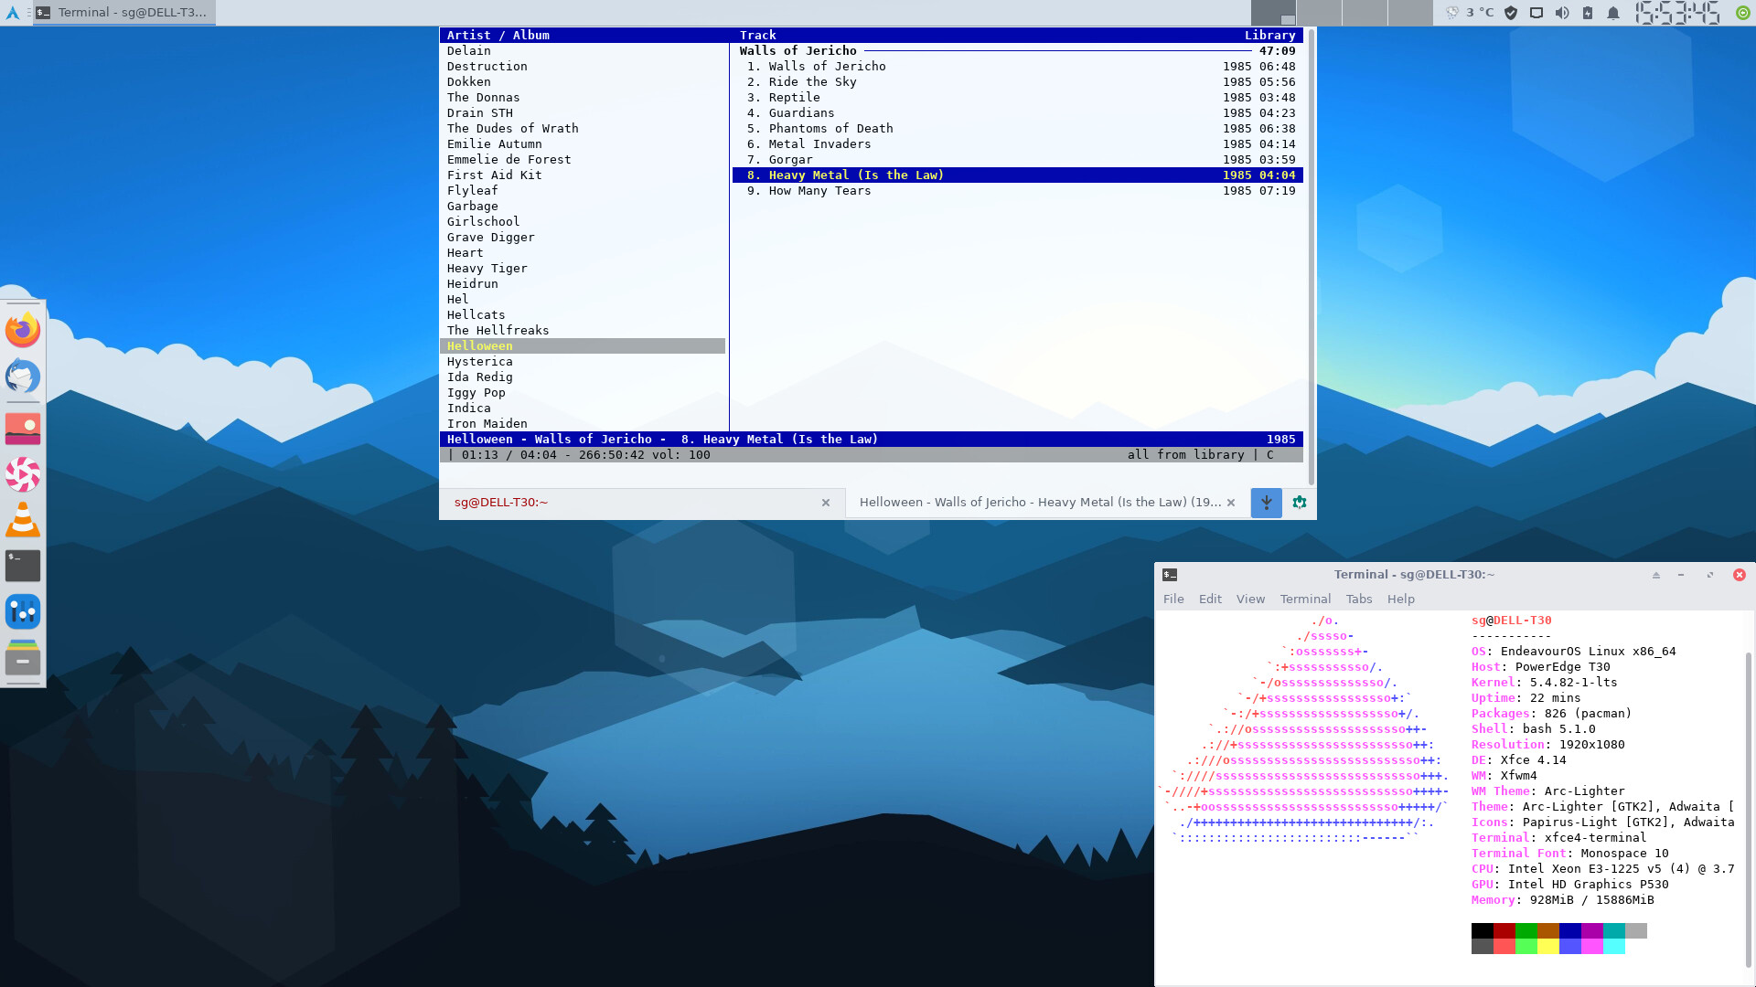1756x987 pixels.
Task: Click the 'all from library' status text
Action: (x=1185, y=455)
